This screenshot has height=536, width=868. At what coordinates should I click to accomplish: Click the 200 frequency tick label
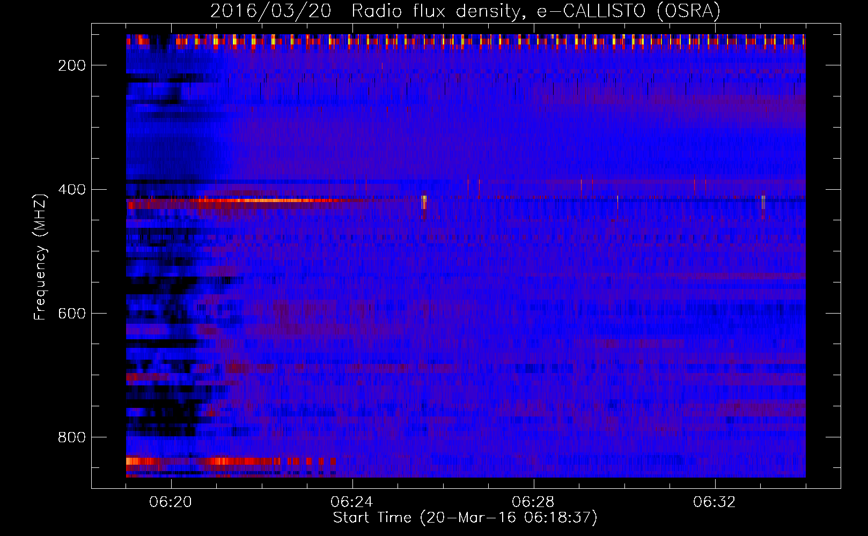click(72, 65)
